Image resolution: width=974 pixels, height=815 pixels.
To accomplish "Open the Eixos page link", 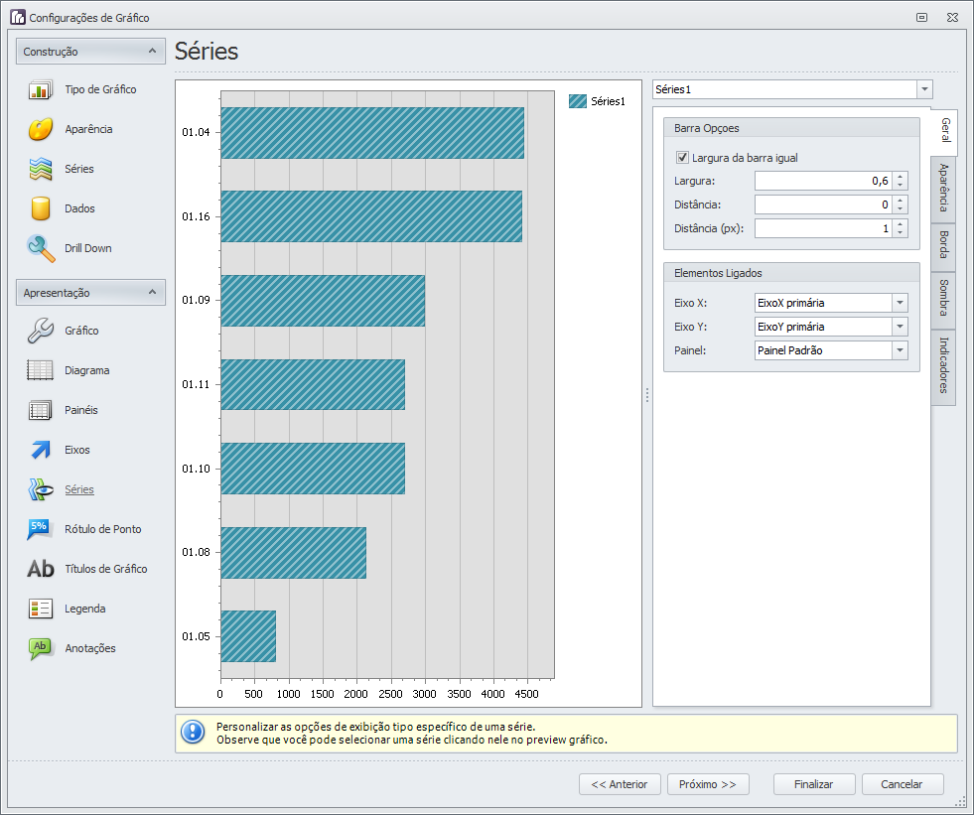I will (x=77, y=450).
